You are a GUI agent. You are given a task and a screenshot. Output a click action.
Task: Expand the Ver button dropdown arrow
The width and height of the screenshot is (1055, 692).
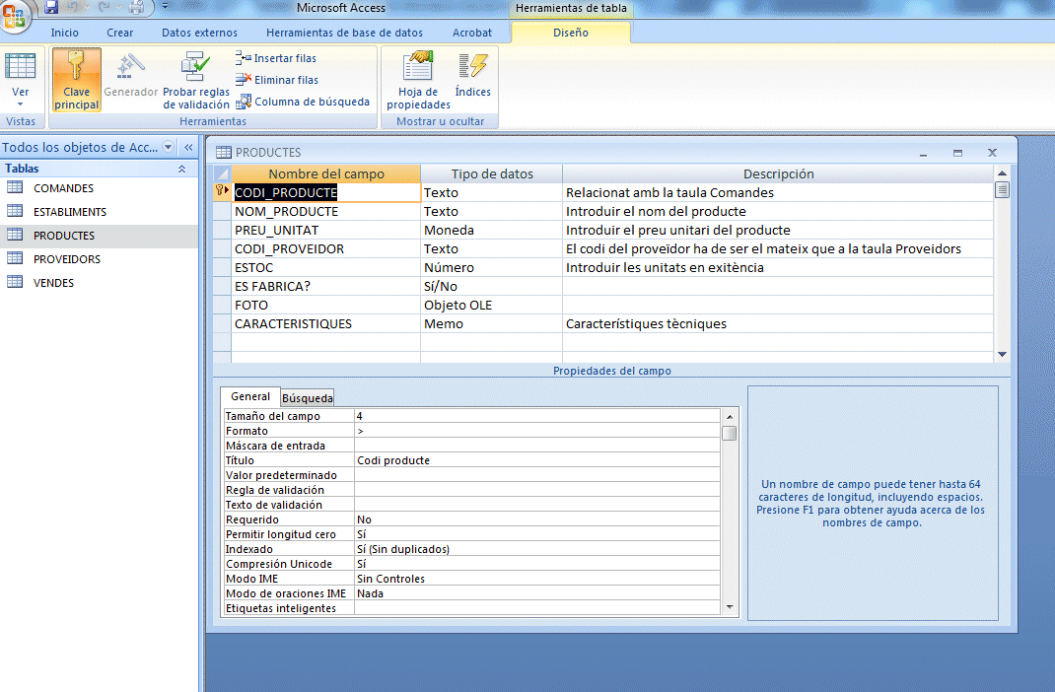coord(20,104)
